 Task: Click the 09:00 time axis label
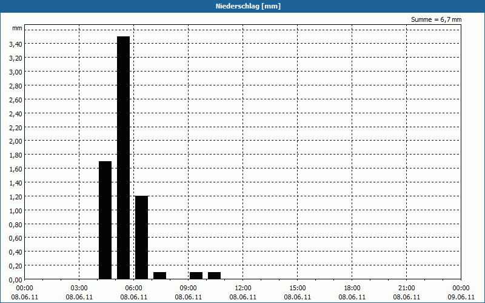[x=189, y=288]
